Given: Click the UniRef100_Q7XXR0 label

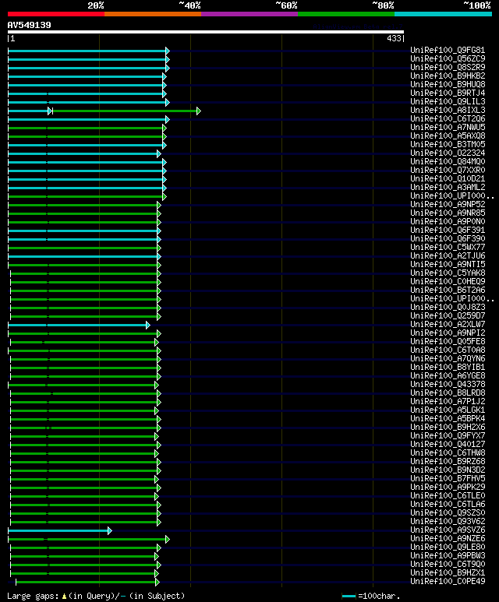Looking at the screenshot, I should point(448,170).
